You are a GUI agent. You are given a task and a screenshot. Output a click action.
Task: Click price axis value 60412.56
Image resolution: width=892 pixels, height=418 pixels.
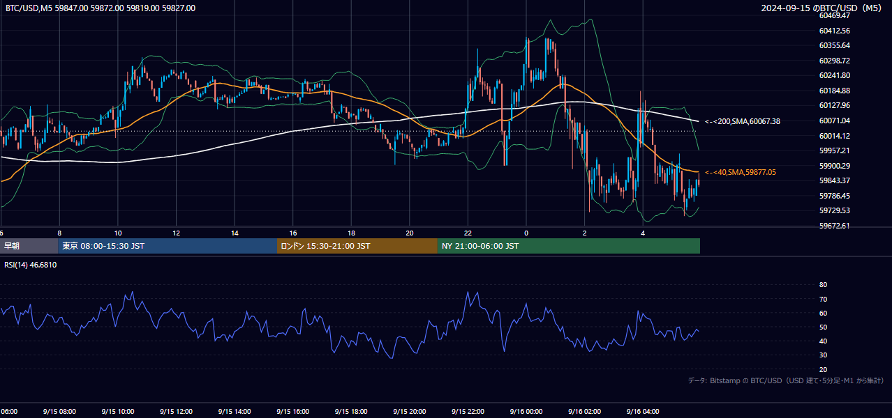[835, 31]
